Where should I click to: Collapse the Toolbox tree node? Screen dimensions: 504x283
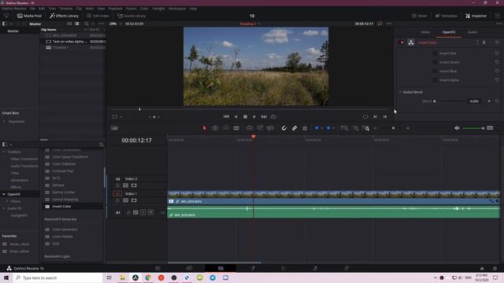[x=3, y=152]
